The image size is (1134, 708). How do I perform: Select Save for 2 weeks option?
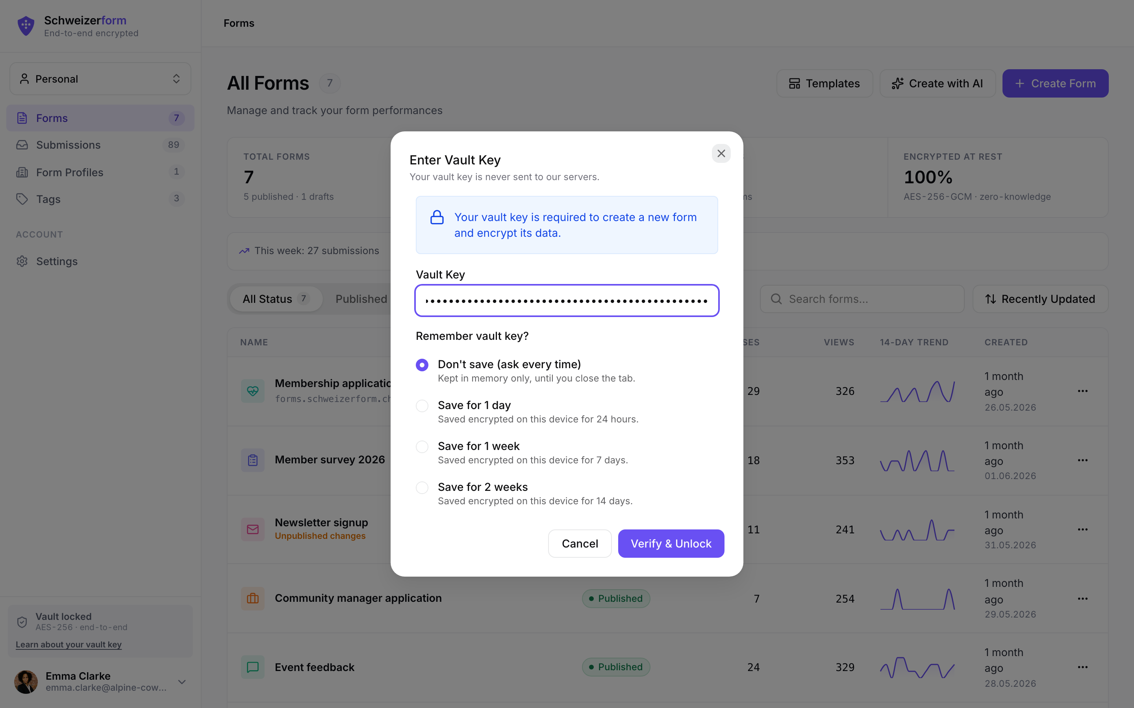(x=422, y=487)
